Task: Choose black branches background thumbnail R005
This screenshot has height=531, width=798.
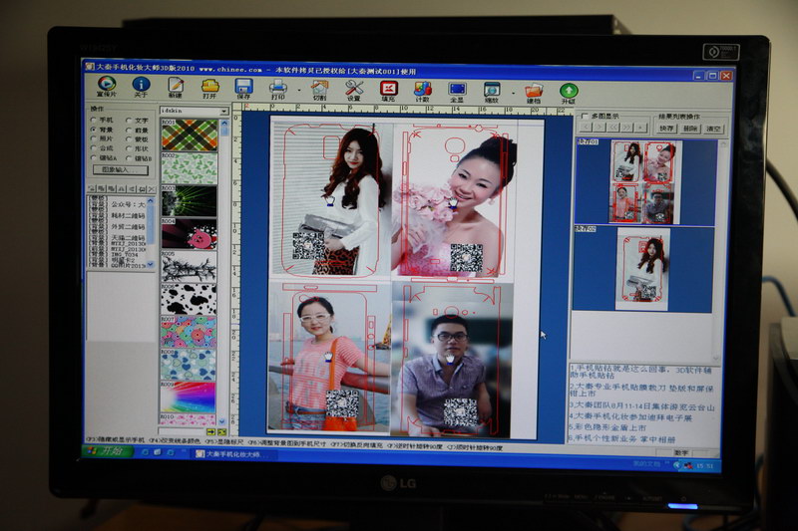Action: point(190,267)
